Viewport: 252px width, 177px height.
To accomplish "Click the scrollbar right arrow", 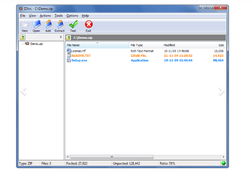I will (223, 157).
